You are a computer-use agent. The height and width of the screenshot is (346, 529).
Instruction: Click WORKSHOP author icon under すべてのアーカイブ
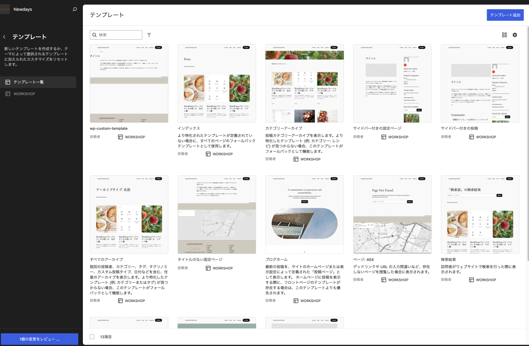point(120,301)
